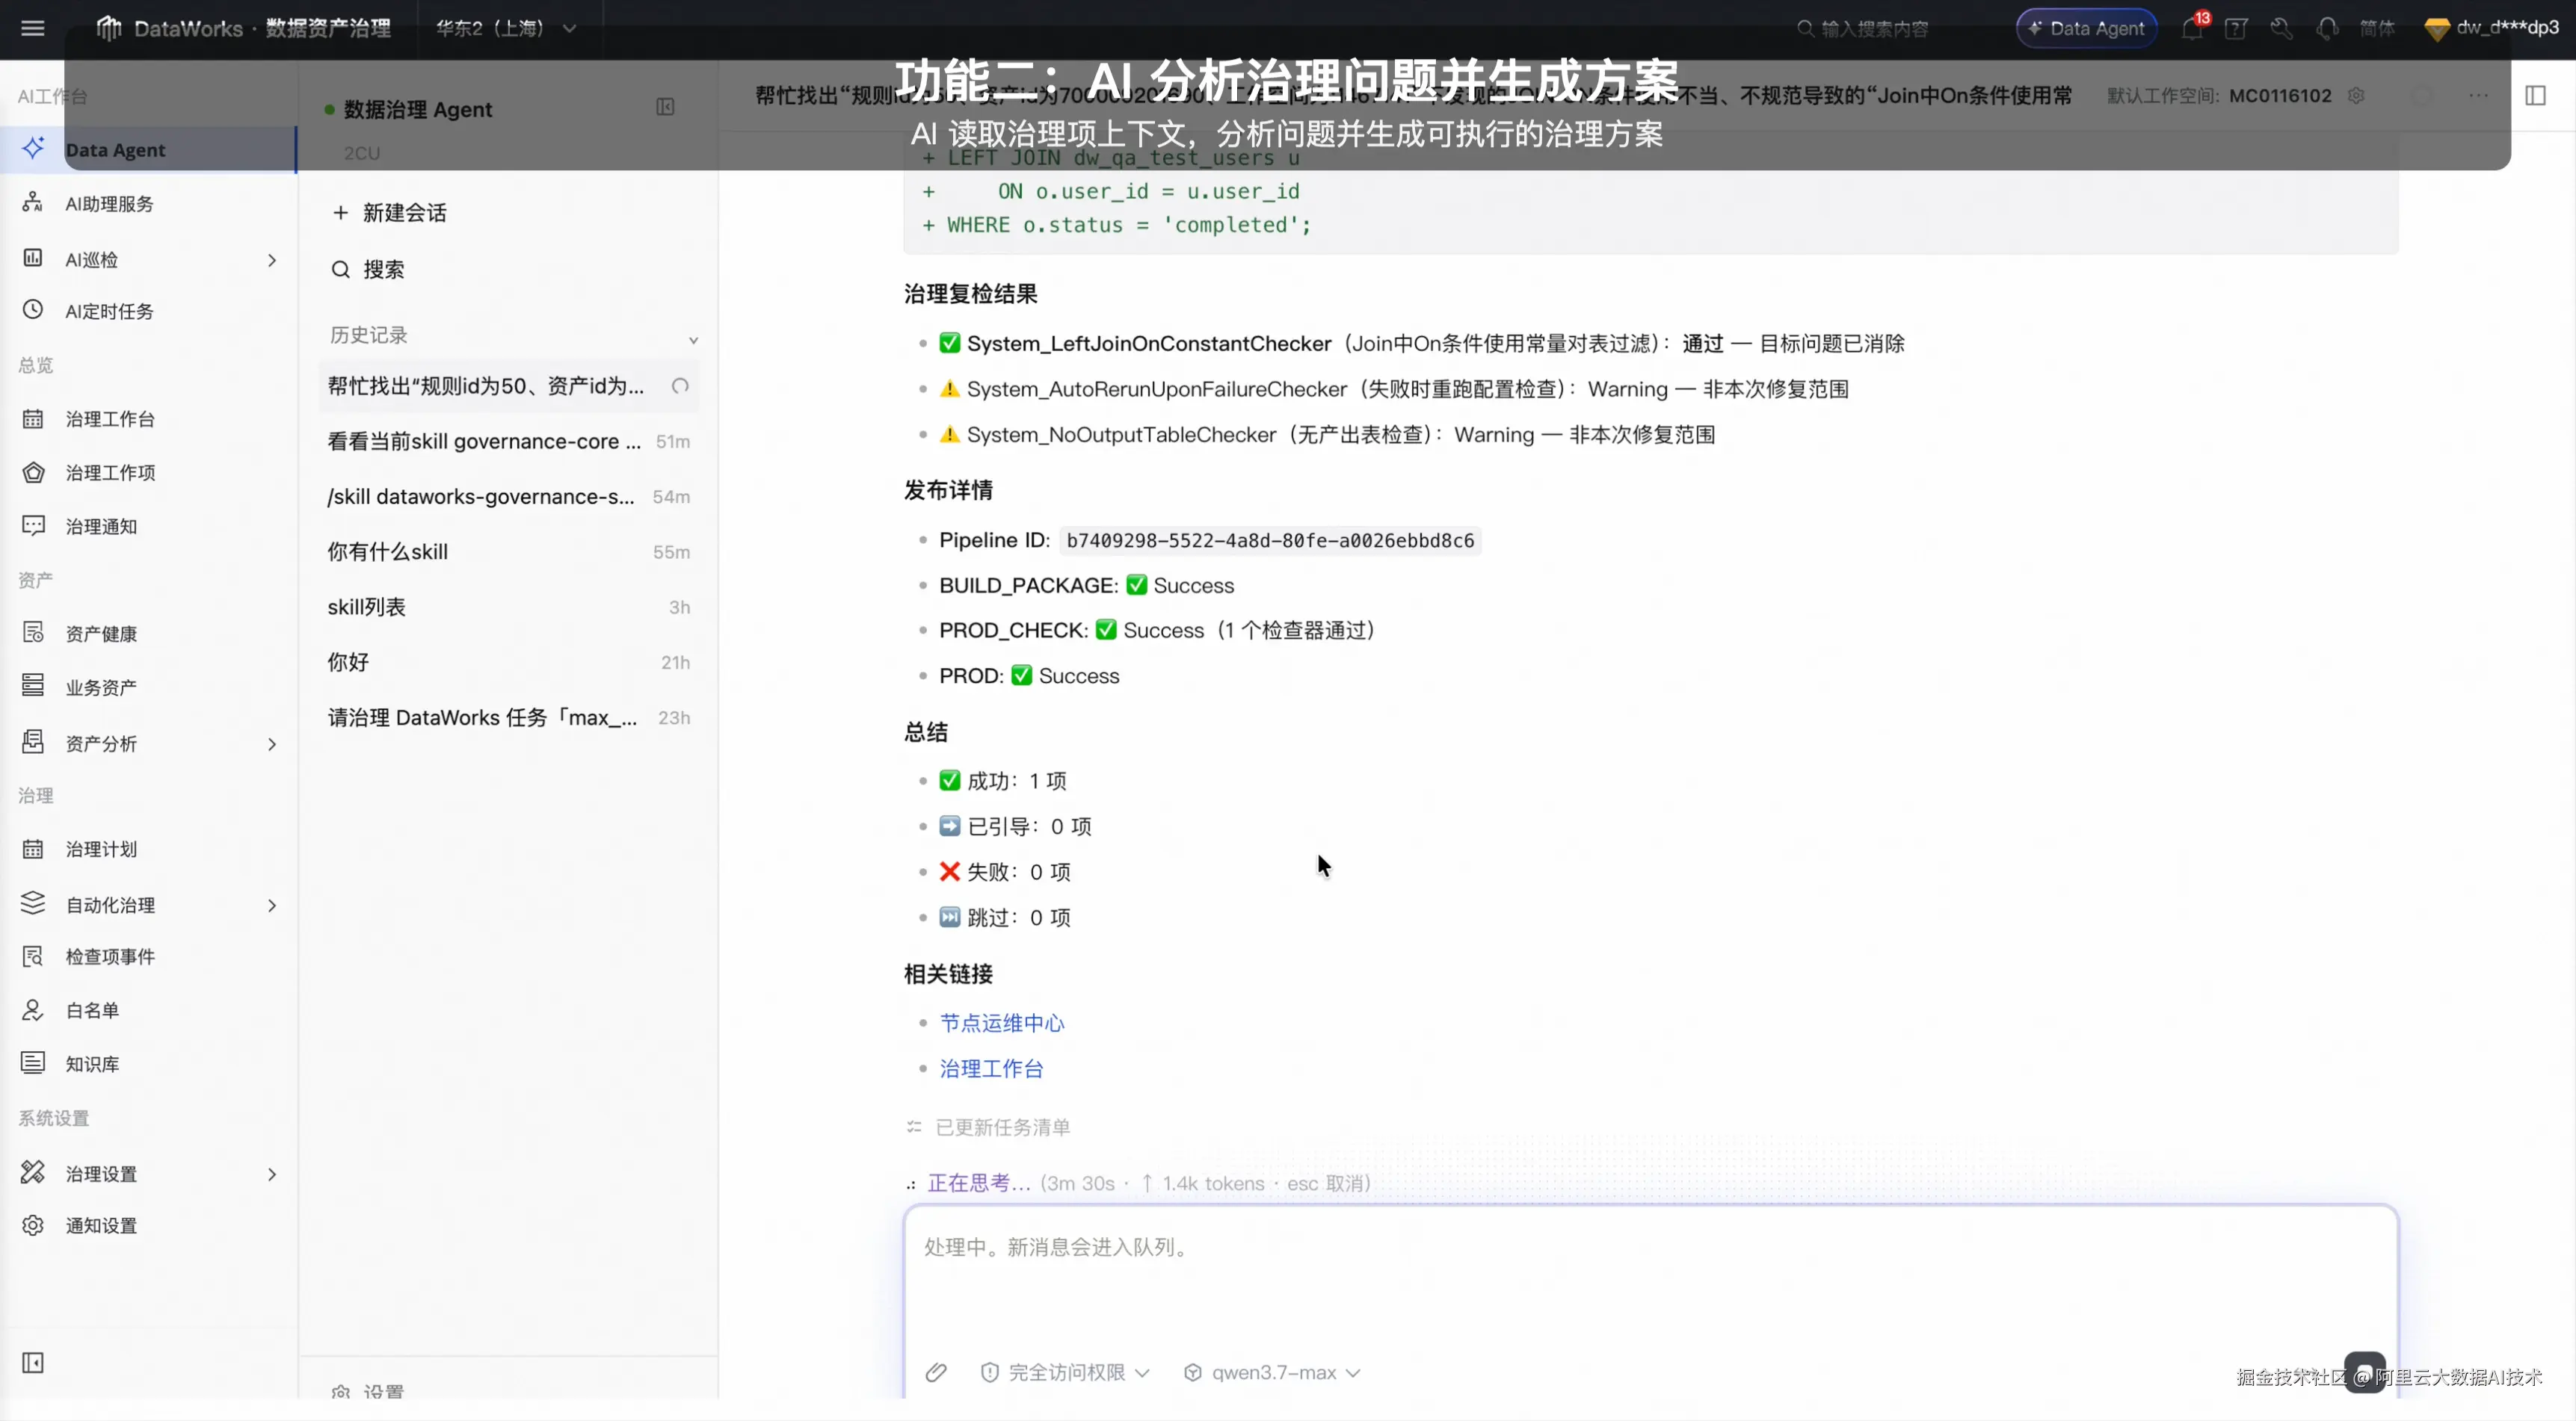Image resolution: width=2576 pixels, height=1421 pixels.
Task: Open the default workspace gear icon
Action: pos(2356,96)
